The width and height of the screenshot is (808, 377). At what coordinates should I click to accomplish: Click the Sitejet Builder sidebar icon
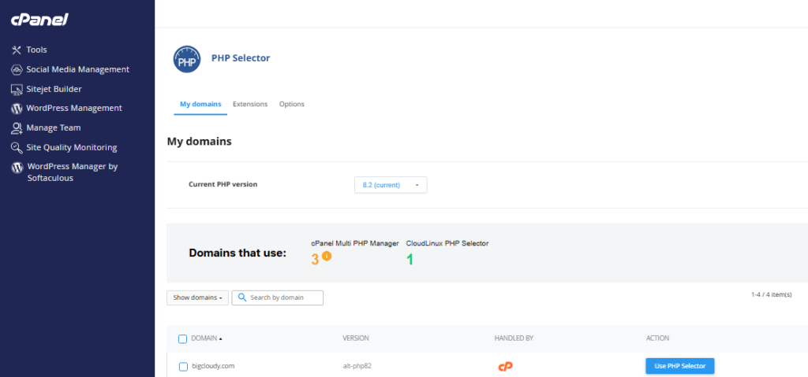coord(17,89)
